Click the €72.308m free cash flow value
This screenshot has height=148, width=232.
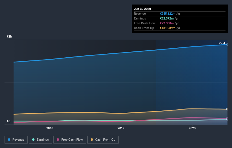point(167,23)
